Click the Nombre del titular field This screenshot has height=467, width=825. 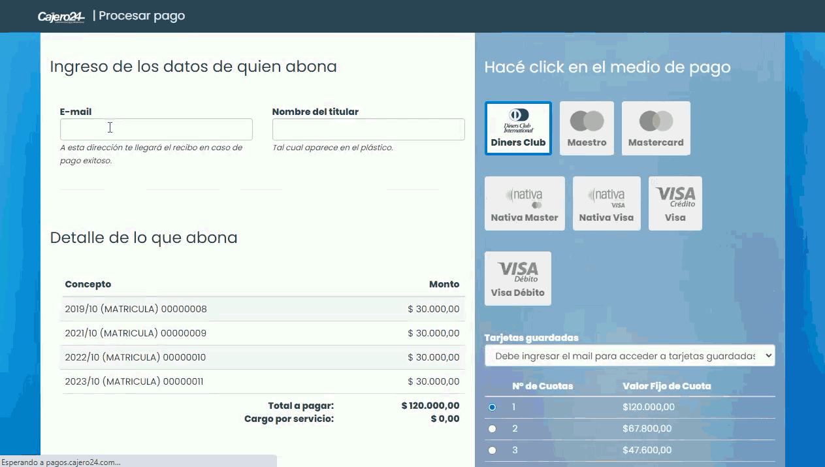click(x=368, y=129)
